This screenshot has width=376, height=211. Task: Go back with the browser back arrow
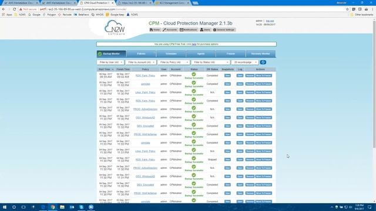point(4,9)
